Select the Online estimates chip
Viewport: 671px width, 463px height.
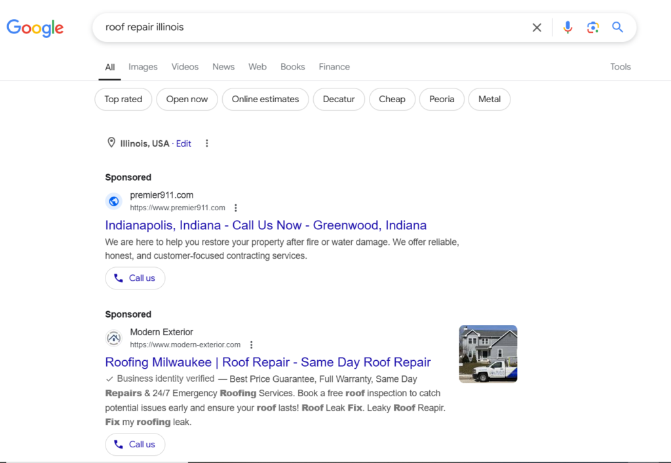point(265,99)
